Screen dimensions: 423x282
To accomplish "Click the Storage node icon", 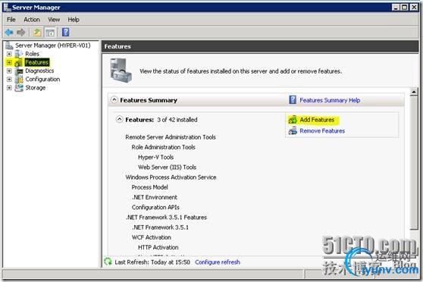I will [x=19, y=88].
